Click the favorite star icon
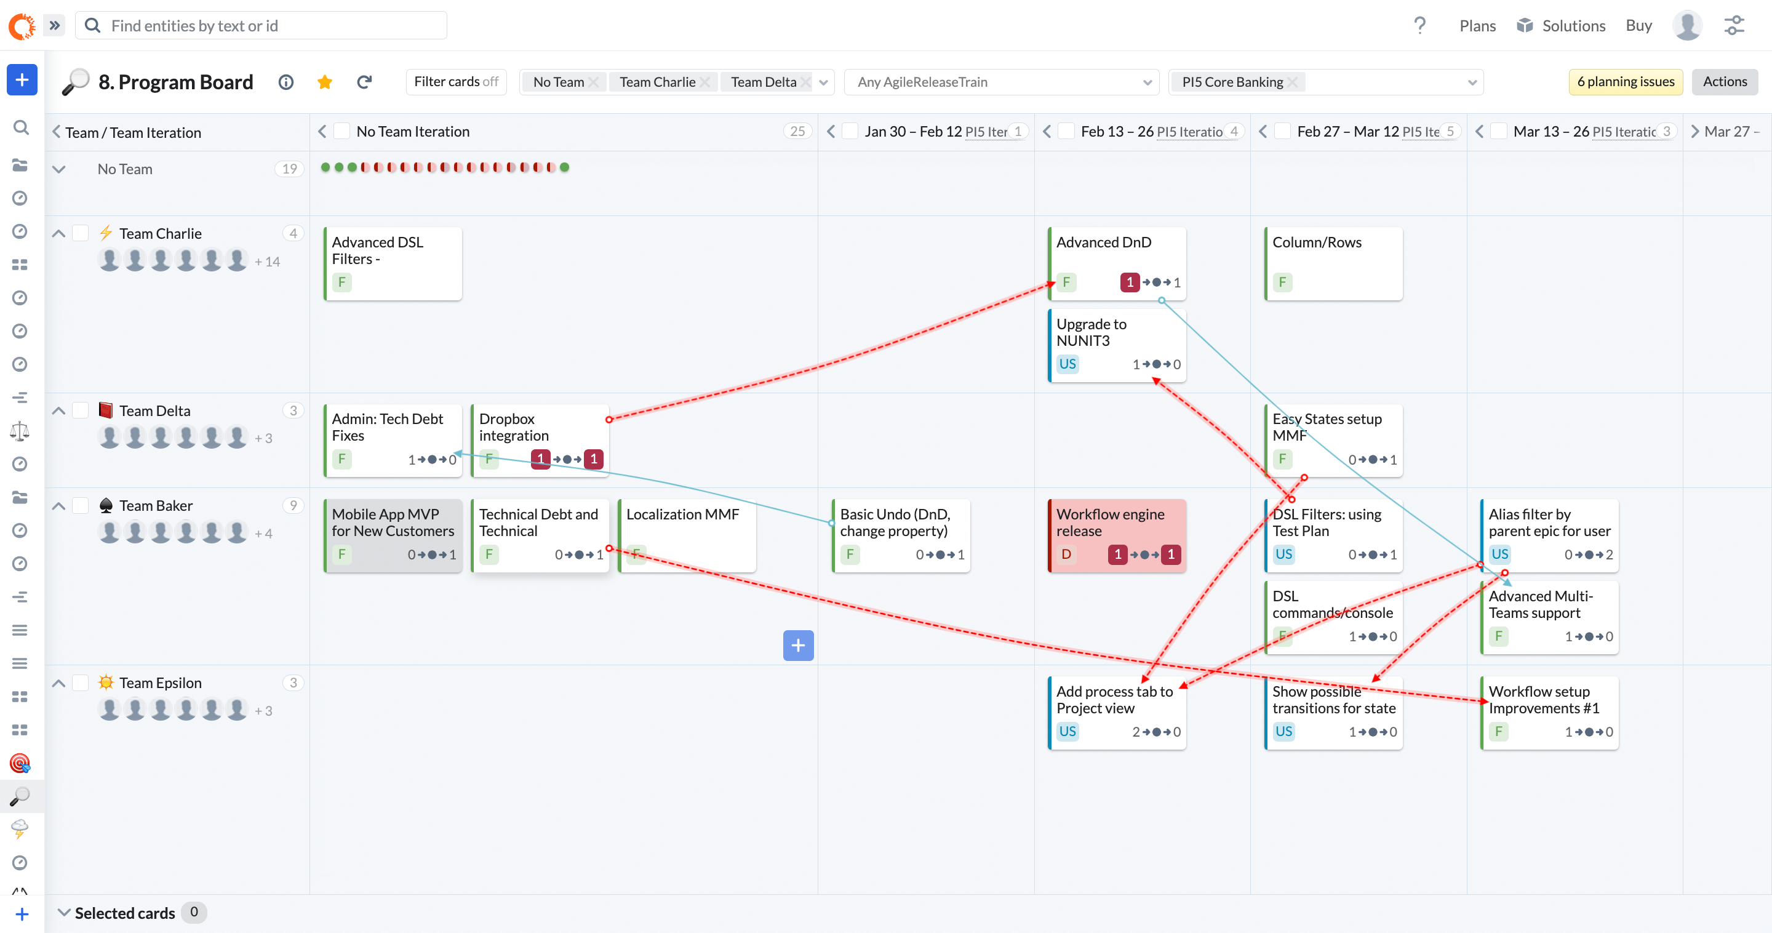Screen dimensions: 1772x933 click(325, 82)
